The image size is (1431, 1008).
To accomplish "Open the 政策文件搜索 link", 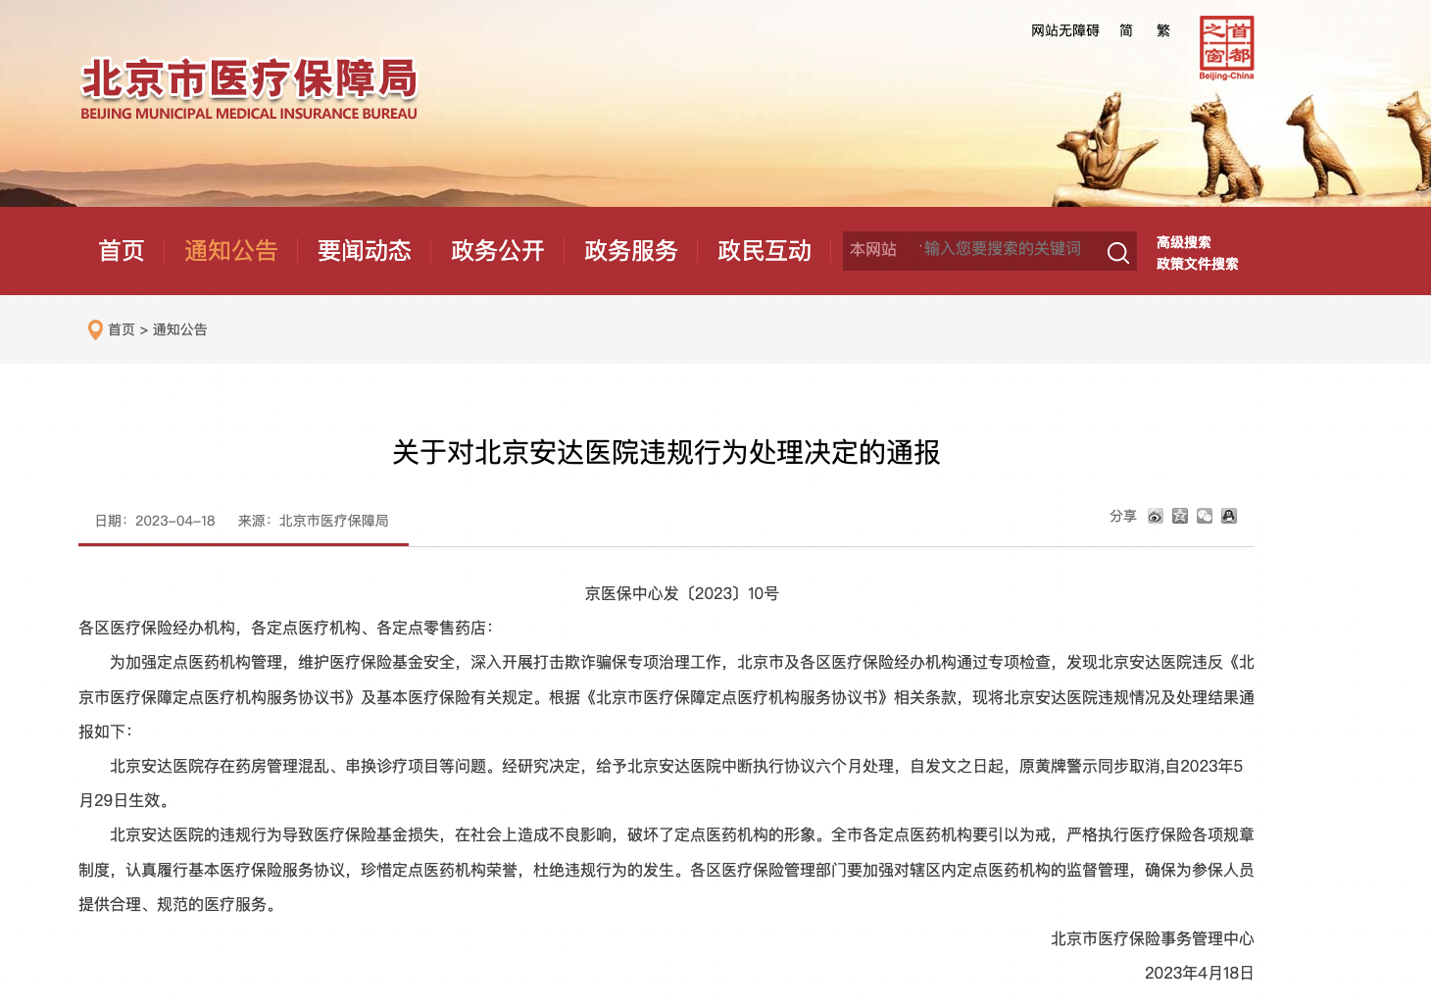I will click(1197, 264).
